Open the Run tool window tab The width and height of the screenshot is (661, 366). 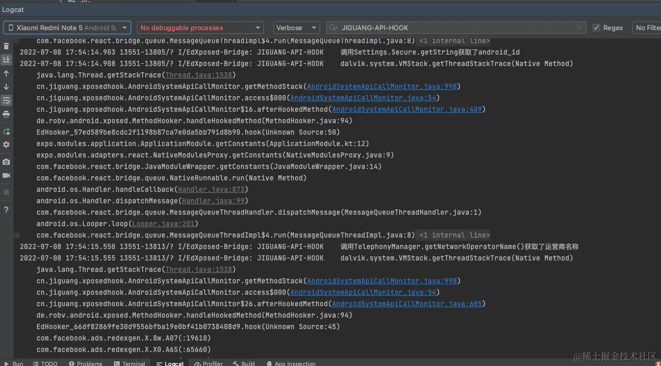14,363
